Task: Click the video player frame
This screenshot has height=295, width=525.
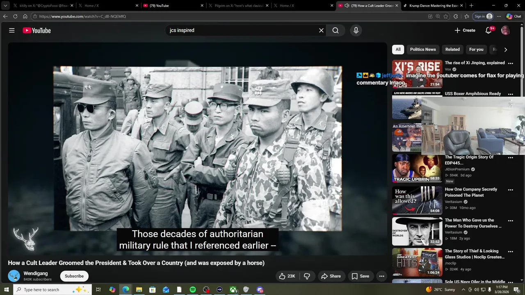Action: tap(197, 149)
